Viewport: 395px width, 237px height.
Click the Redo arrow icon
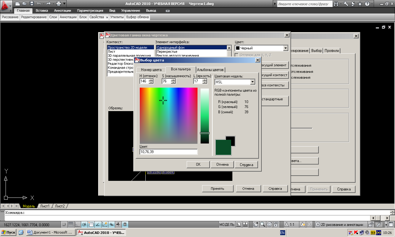click(x=48, y=4)
